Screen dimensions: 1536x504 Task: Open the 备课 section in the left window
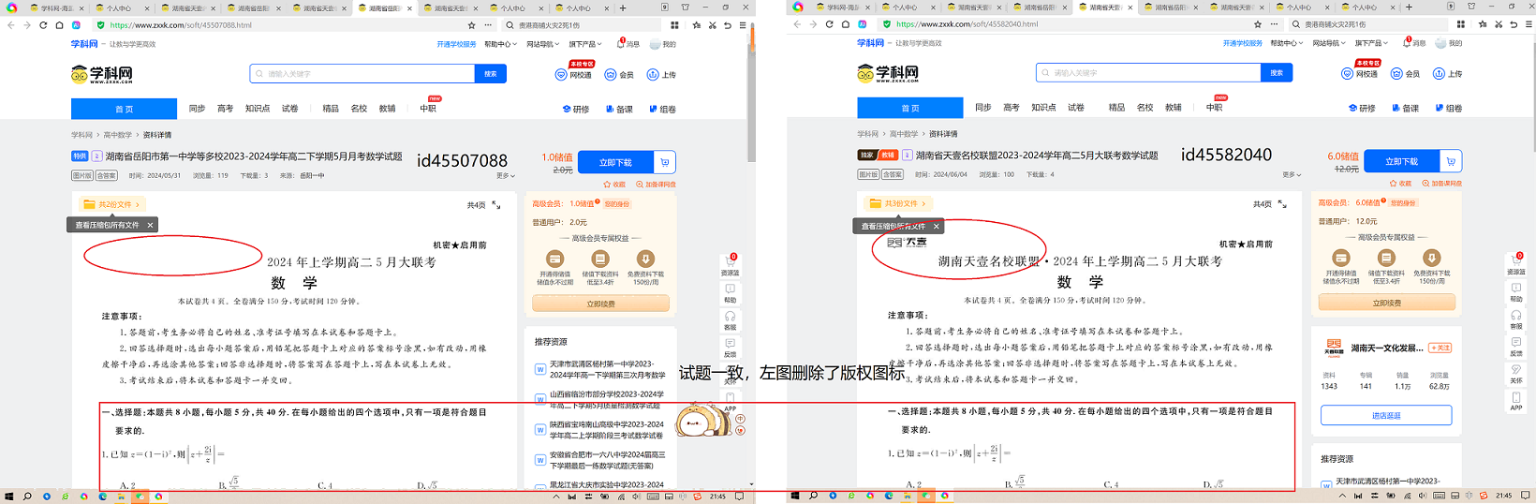619,109
